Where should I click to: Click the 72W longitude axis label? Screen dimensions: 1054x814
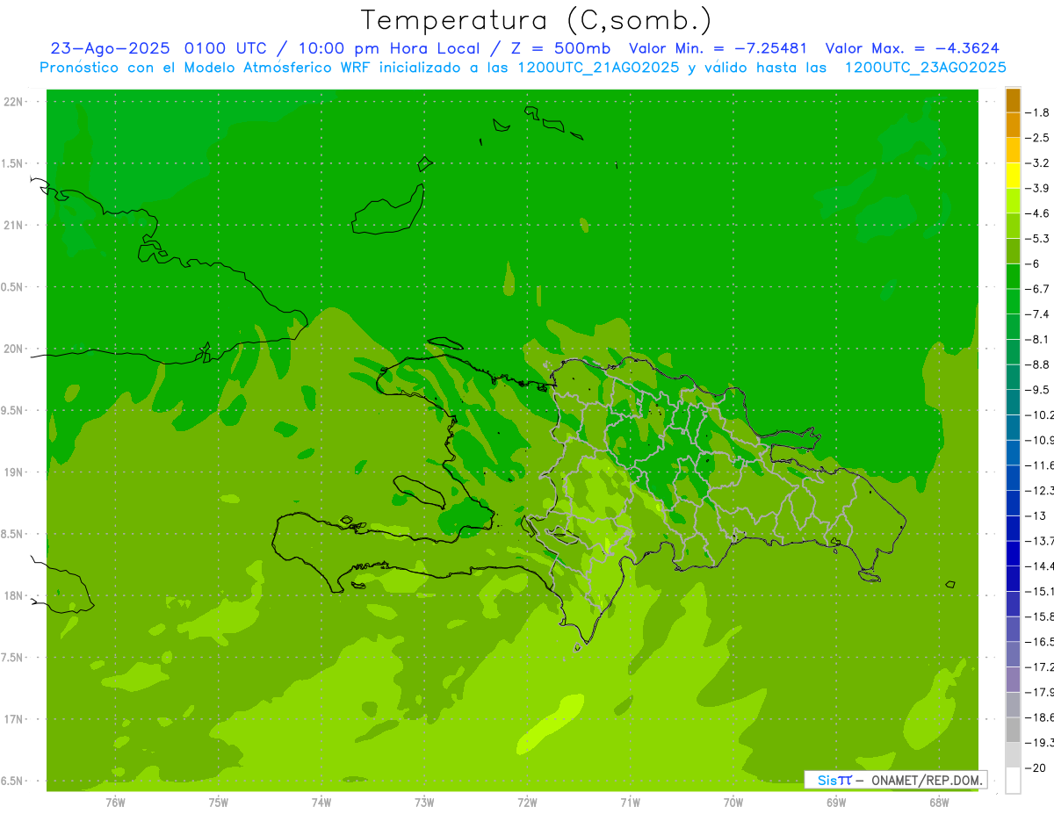(527, 802)
